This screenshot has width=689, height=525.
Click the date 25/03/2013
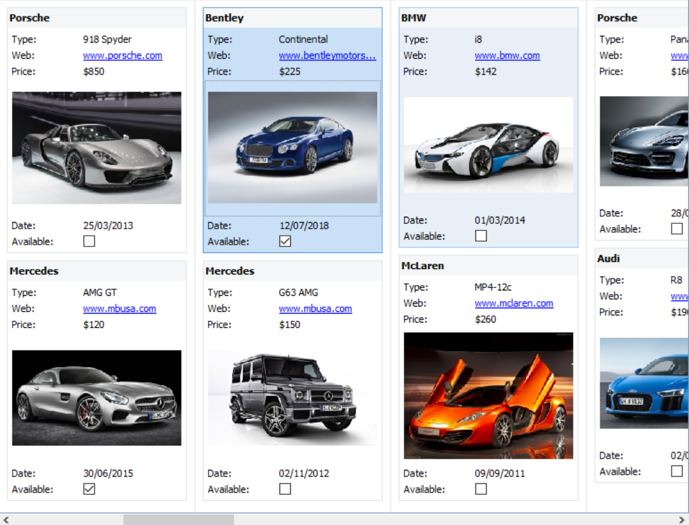pos(108,226)
